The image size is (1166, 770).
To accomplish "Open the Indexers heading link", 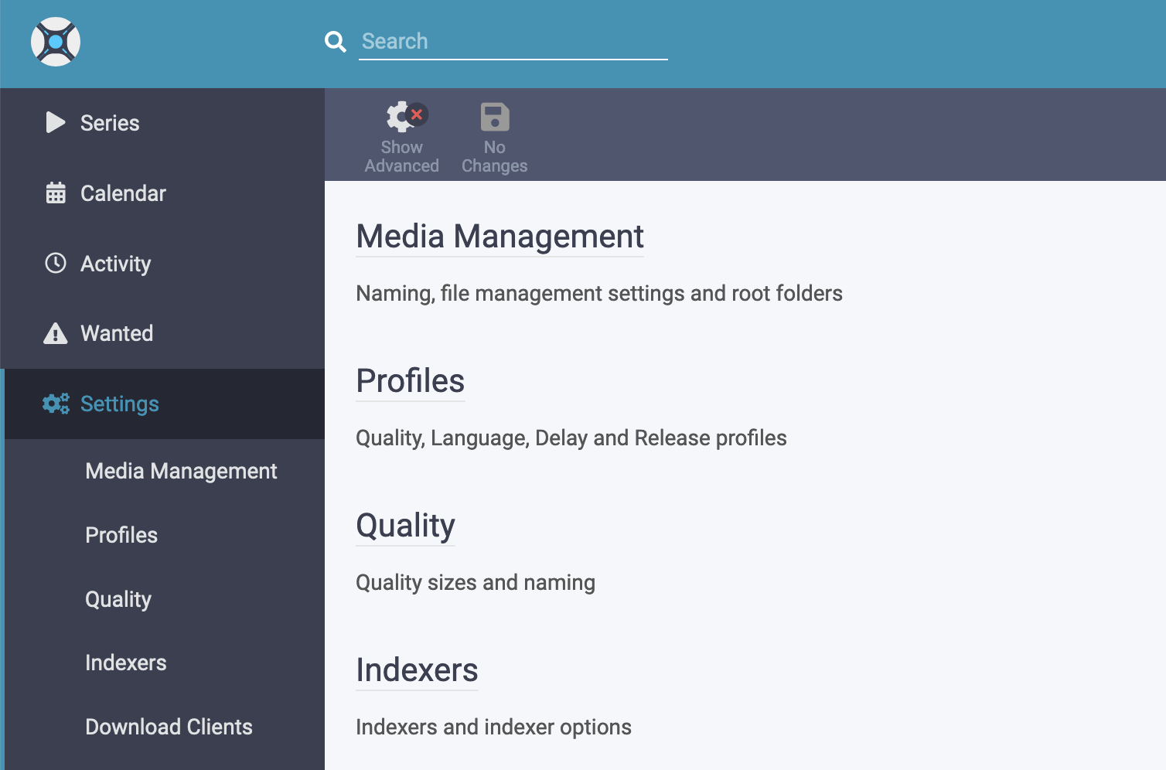I will click(x=417, y=670).
